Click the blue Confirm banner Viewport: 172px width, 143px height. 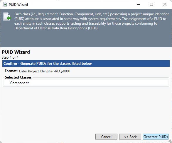86,64
